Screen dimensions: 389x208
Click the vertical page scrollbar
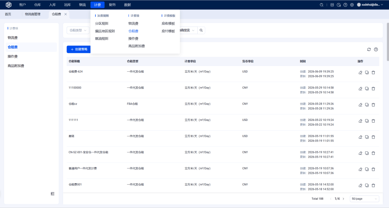click(388, 42)
